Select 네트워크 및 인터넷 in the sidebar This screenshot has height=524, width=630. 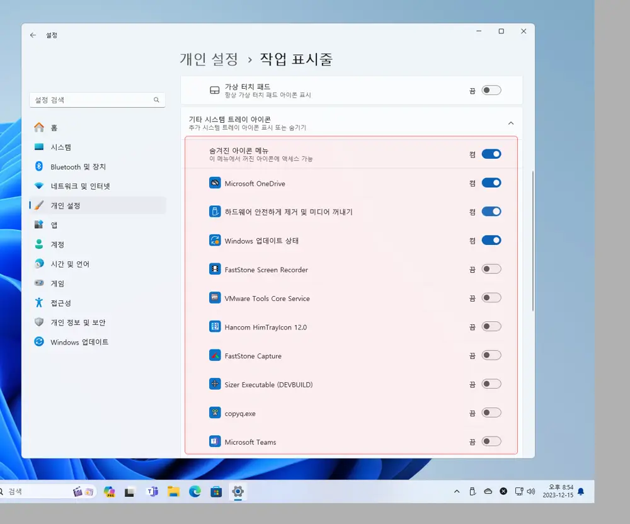(x=98, y=186)
